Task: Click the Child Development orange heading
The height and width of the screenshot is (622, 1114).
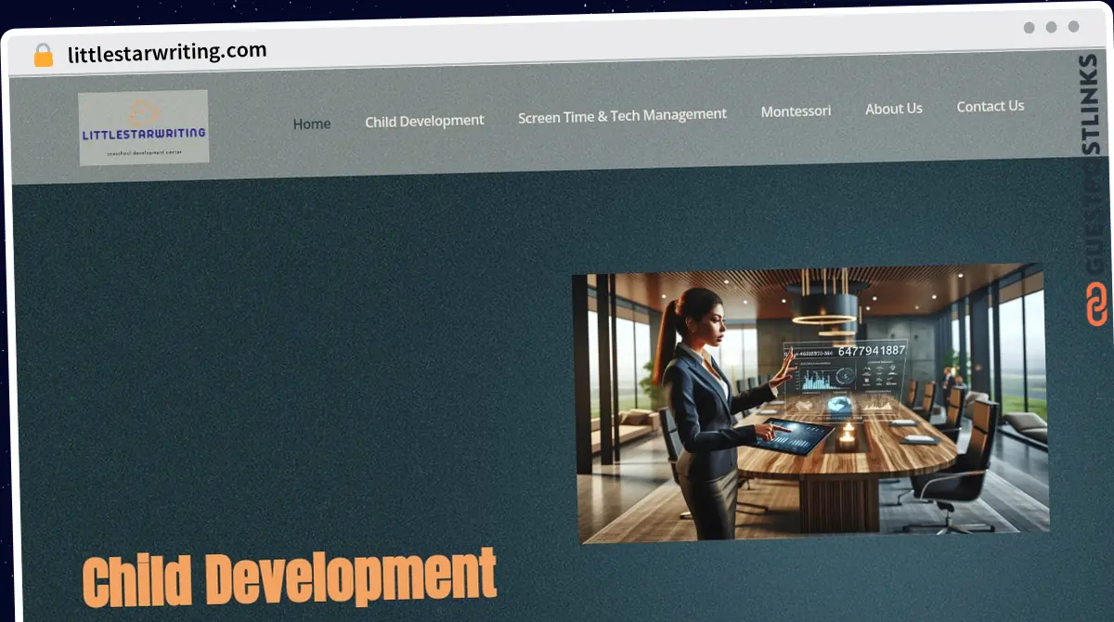Action: tap(291, 577)
